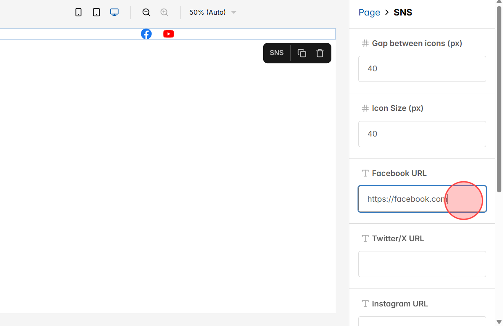Click the empty Twitter/X URL field
This screenshot has height=326, width=503.
(422, 264)
